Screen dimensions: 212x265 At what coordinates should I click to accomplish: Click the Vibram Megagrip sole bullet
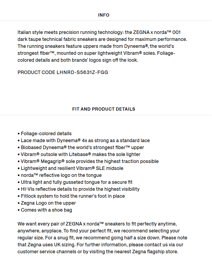click(x=88, y=161)
